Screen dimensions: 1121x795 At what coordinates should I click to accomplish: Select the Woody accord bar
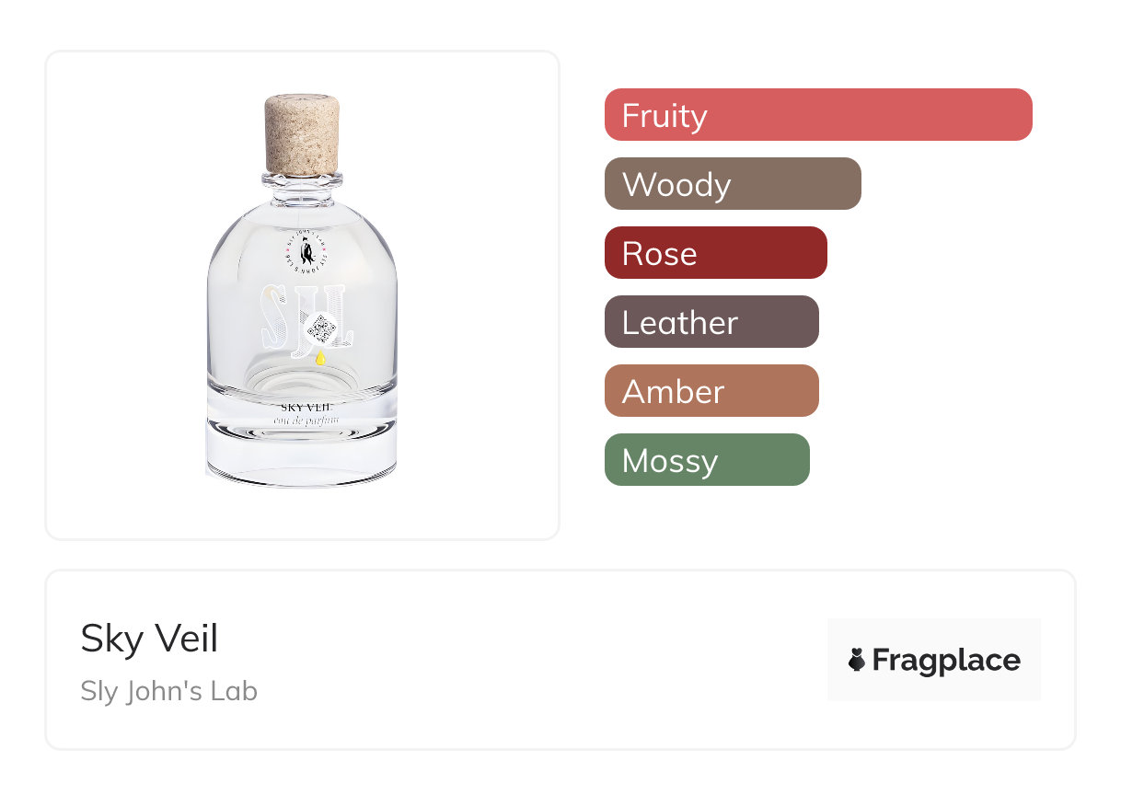pos(732,184)
